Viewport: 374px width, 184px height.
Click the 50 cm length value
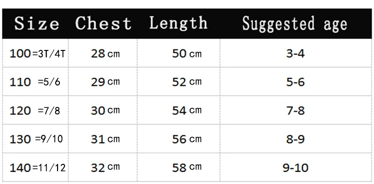(x=187, y=54)
